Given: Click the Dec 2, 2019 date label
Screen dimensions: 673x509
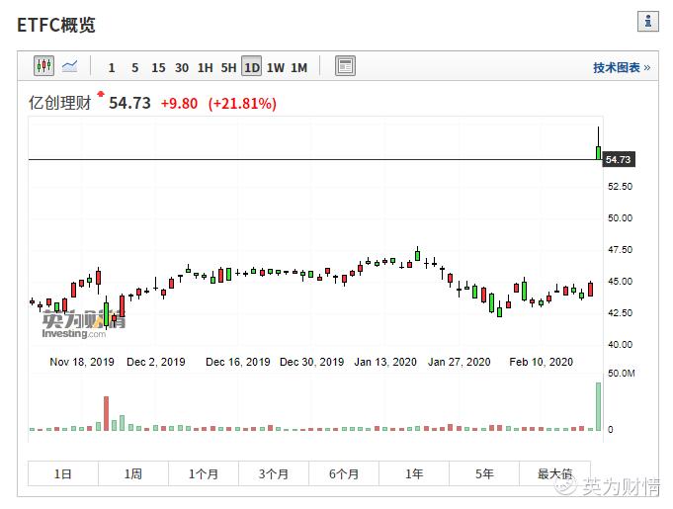Looking at the screenshot, I should click(156, 362).
